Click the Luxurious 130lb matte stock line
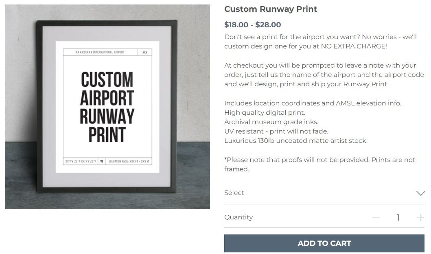 pyautogui.click(x=295, y=141)
